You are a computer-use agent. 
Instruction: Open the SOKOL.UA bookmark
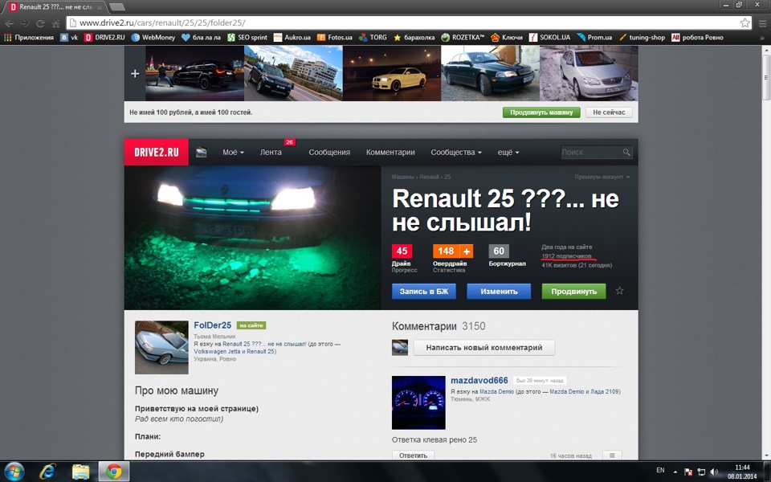pos(549,38)
